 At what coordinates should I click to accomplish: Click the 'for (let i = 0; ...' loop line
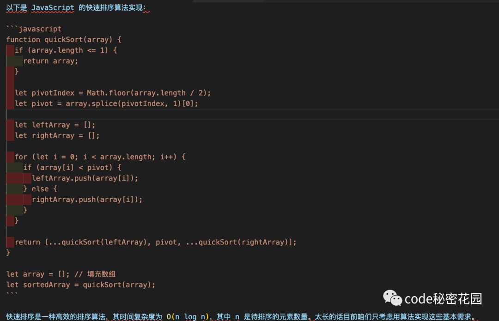pyautogui.click(x=100, y=157)
